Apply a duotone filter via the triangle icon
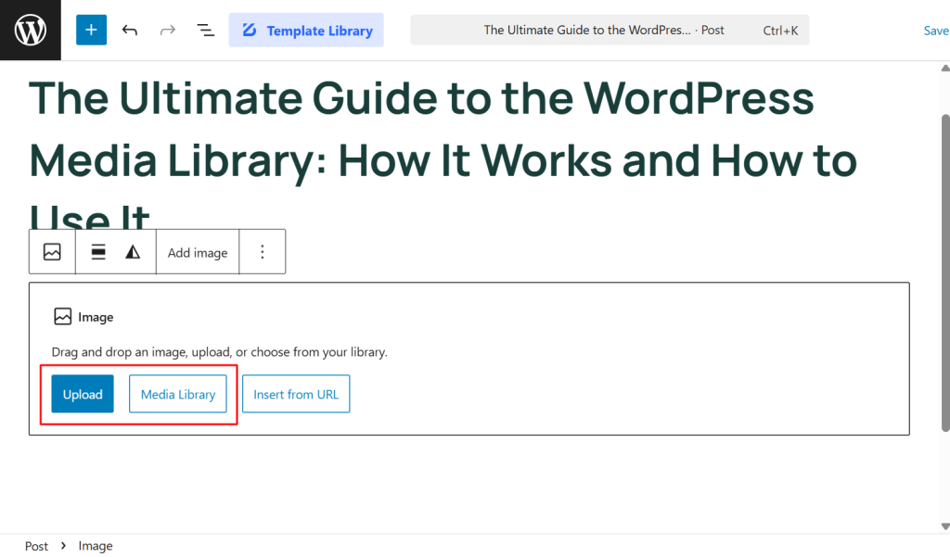The image size is (950, 557). pyautogui.click(x=133, y=251)
